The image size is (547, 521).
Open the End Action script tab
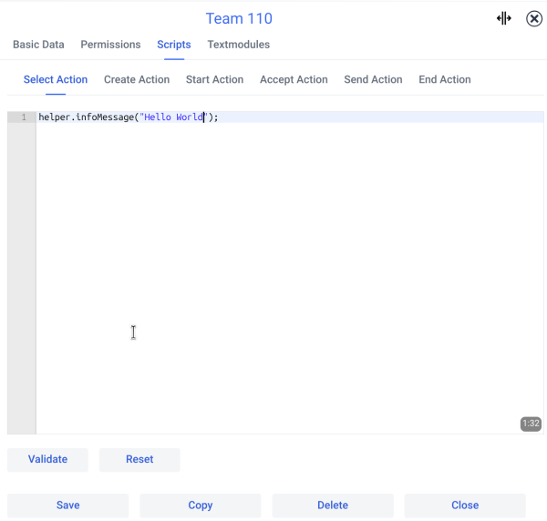tap(445, 79)
